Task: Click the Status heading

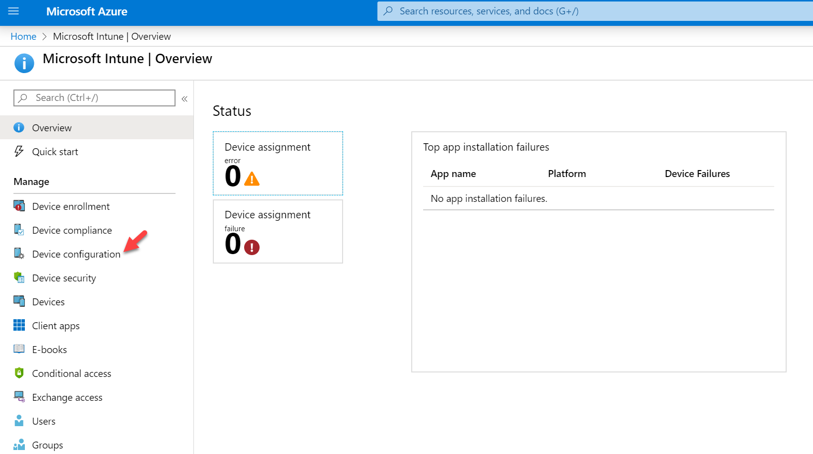Action: (x=232, y=111)
